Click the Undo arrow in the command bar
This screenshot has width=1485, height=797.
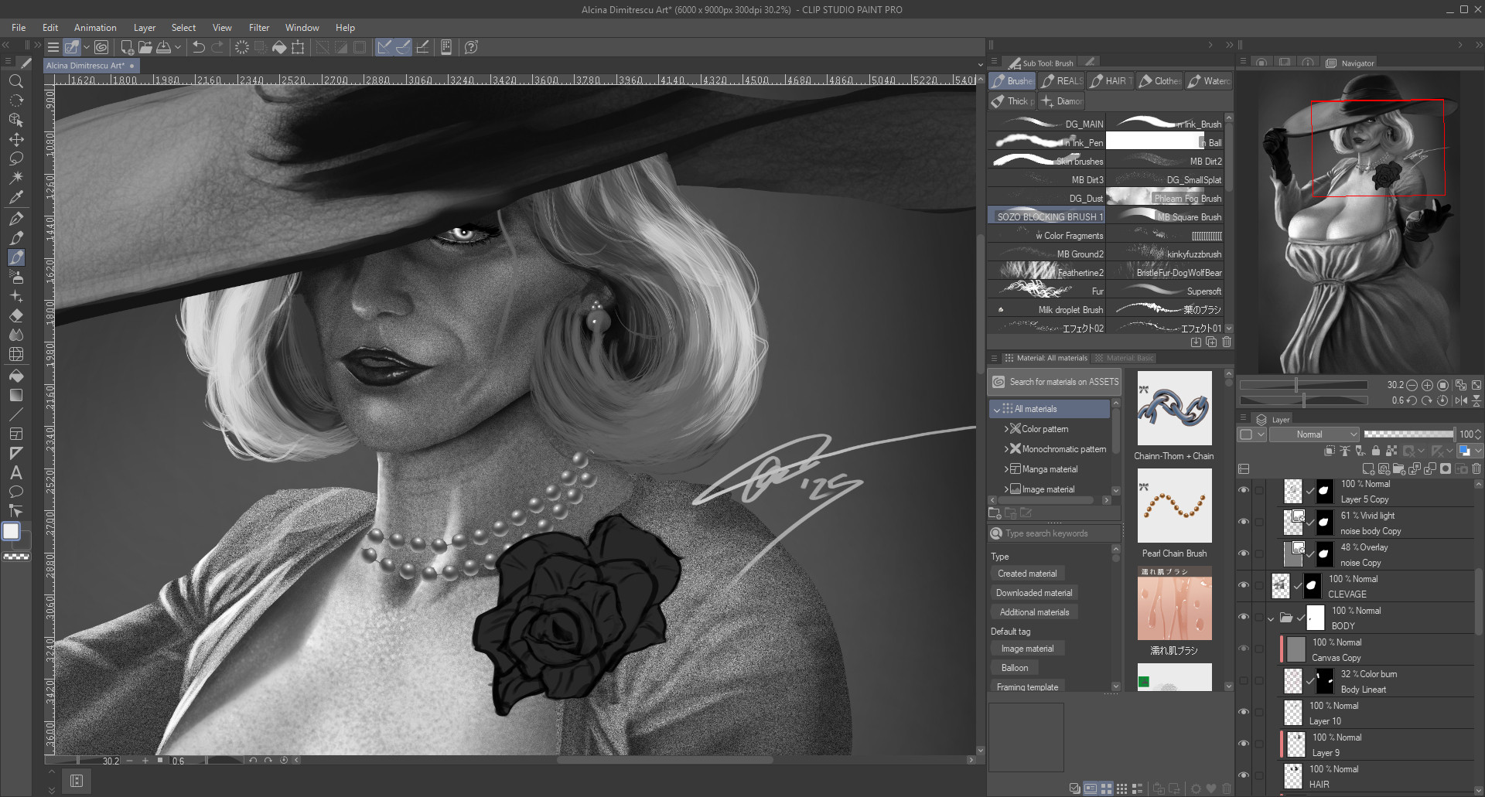point(199,47)
